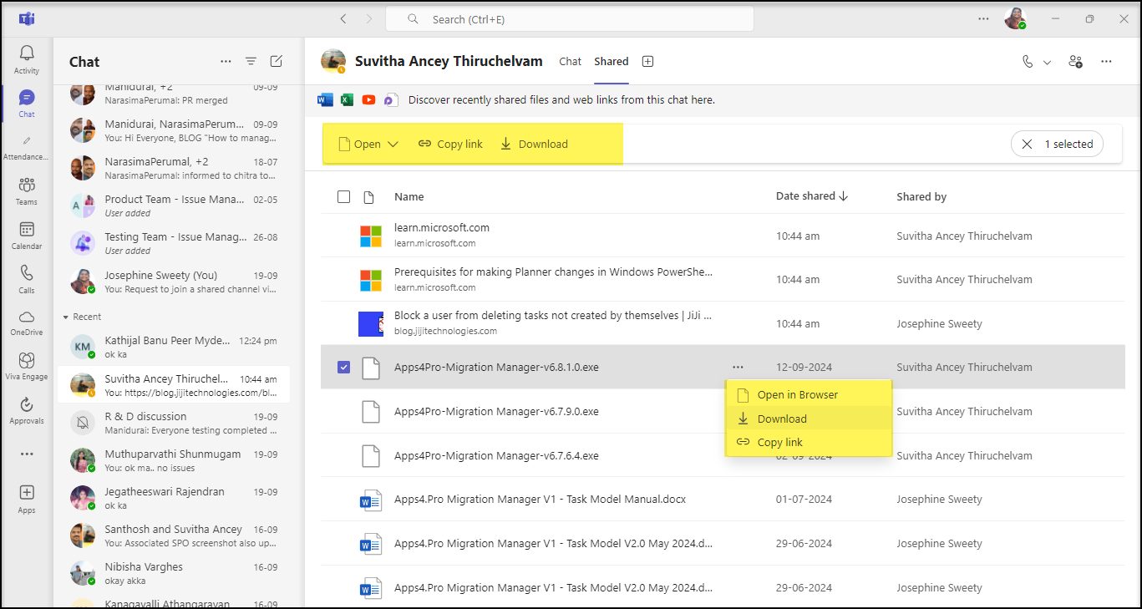Screen dimensions: 1142x609
Task: Click the new chat compose icon
Action: [x=277, y=61]
